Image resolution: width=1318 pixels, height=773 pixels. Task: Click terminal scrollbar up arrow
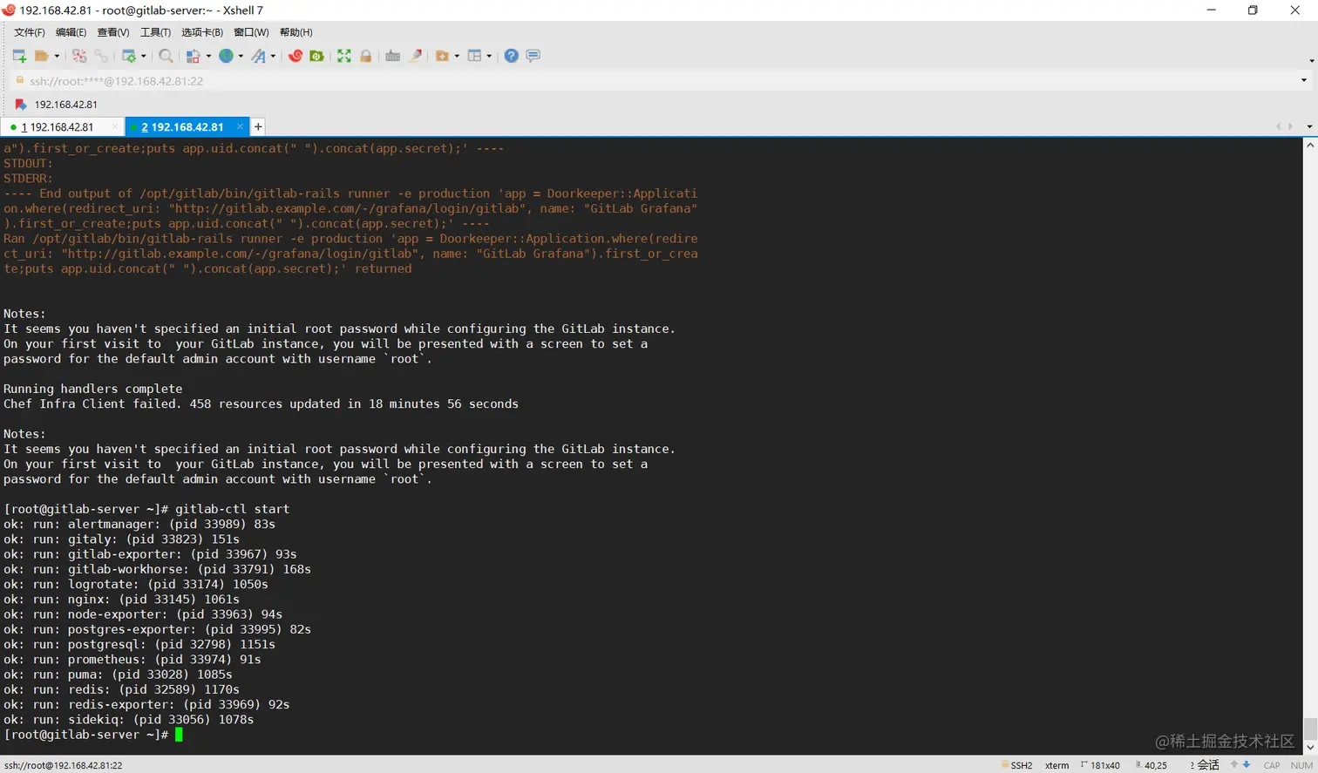[x=1310, y=146]
